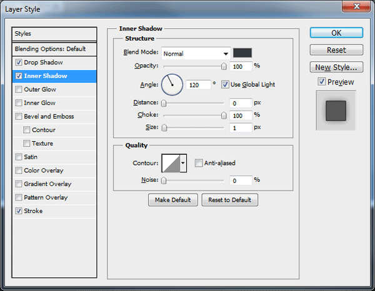Toggle the Preview checkbox
This screenshot has width=375, height=291.
pos(322,82)
